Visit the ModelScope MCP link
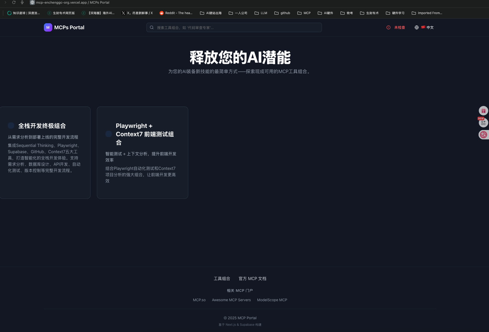The image size is (489, 332). (272, 300)
